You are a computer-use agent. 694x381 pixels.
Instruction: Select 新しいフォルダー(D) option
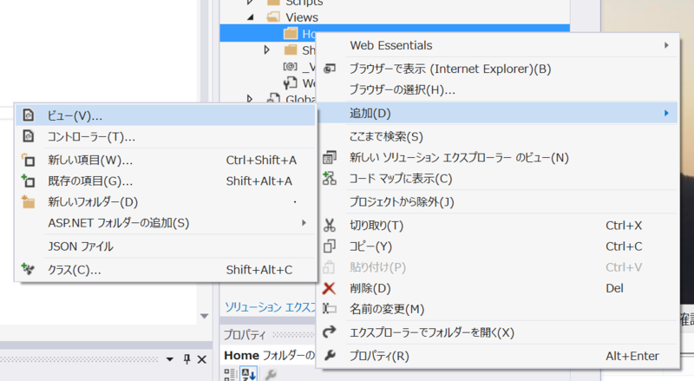[165, 202]
